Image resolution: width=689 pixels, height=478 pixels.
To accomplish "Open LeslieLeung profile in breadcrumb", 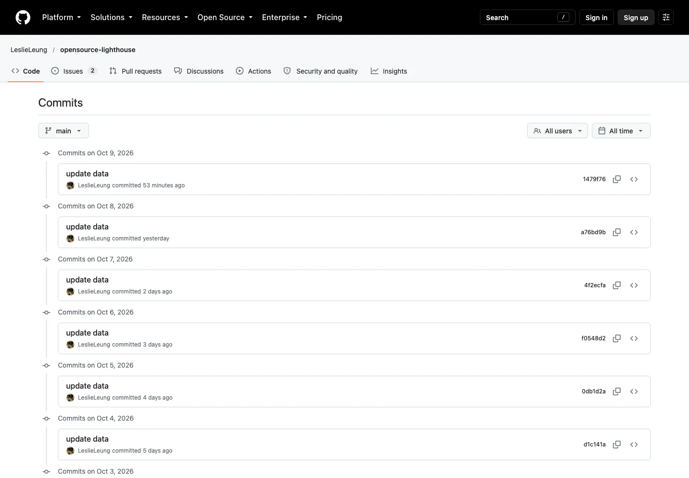I will [x=29, y=50].
